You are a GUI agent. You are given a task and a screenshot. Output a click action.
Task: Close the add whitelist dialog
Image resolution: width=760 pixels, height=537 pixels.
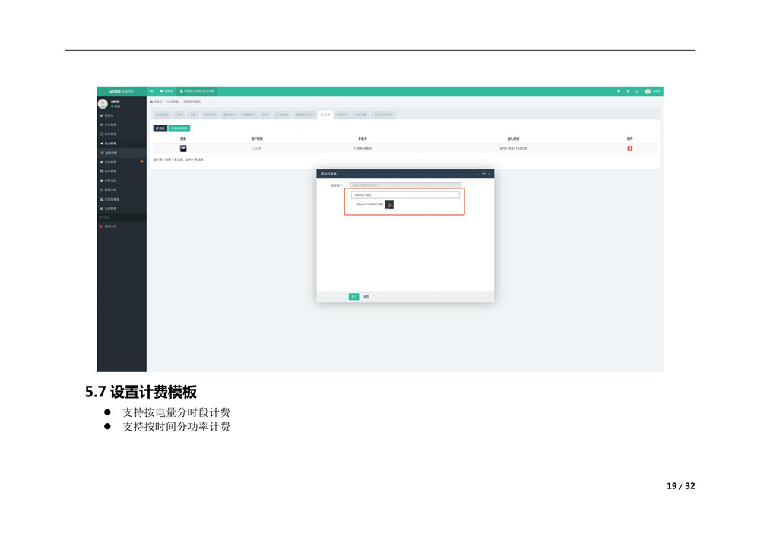click(489, 174)
